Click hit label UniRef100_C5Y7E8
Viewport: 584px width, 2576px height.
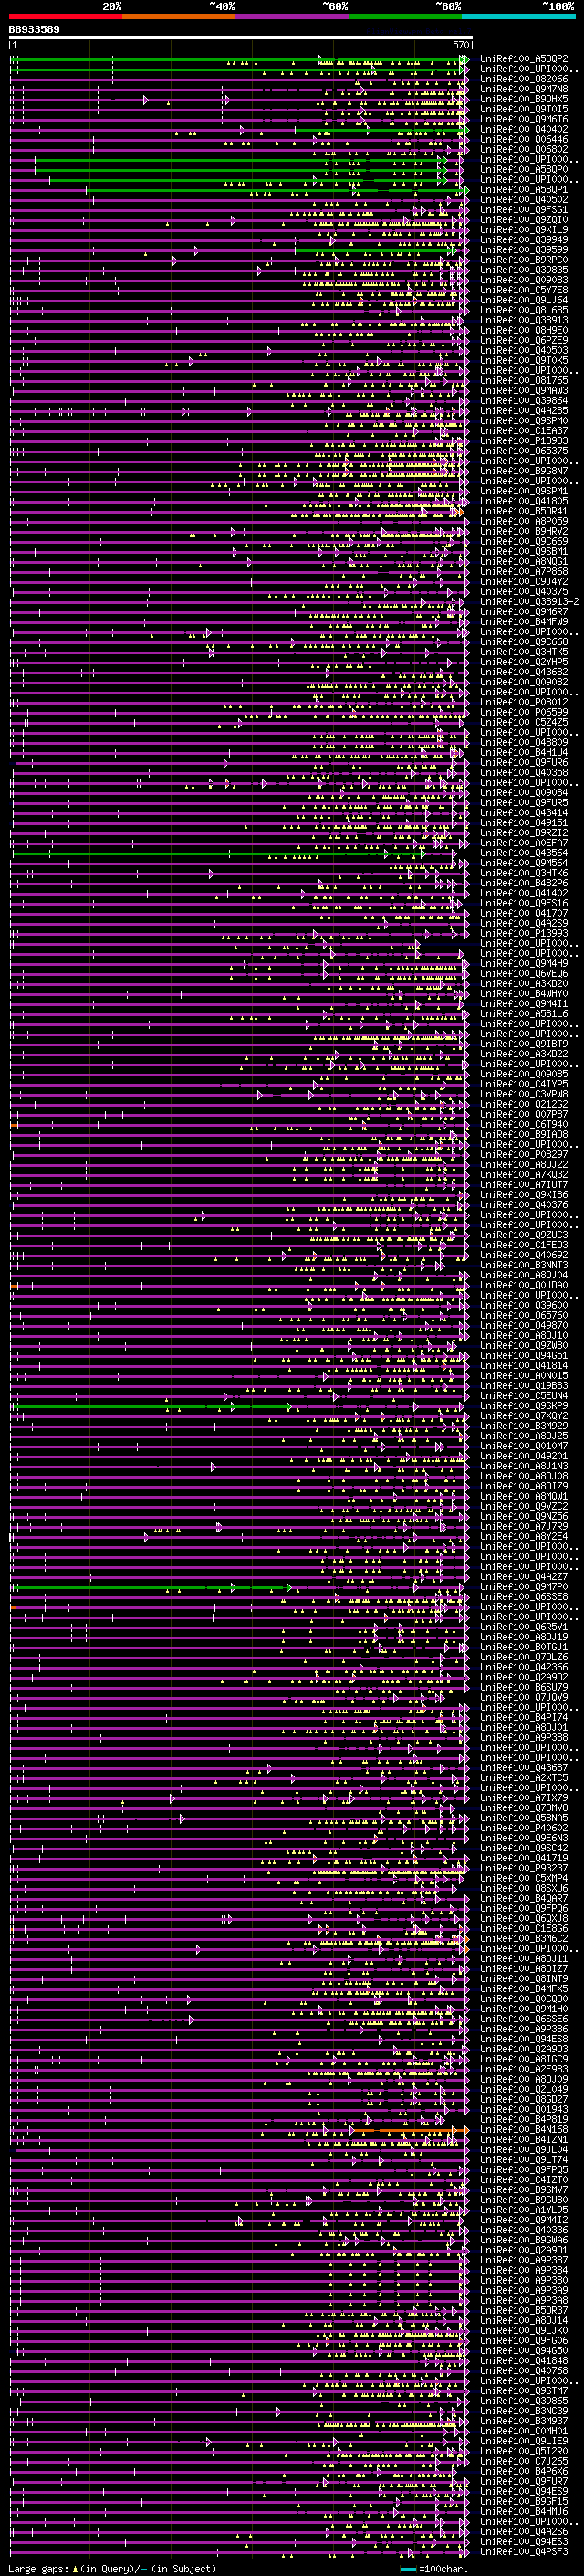[x=524, y=290]
